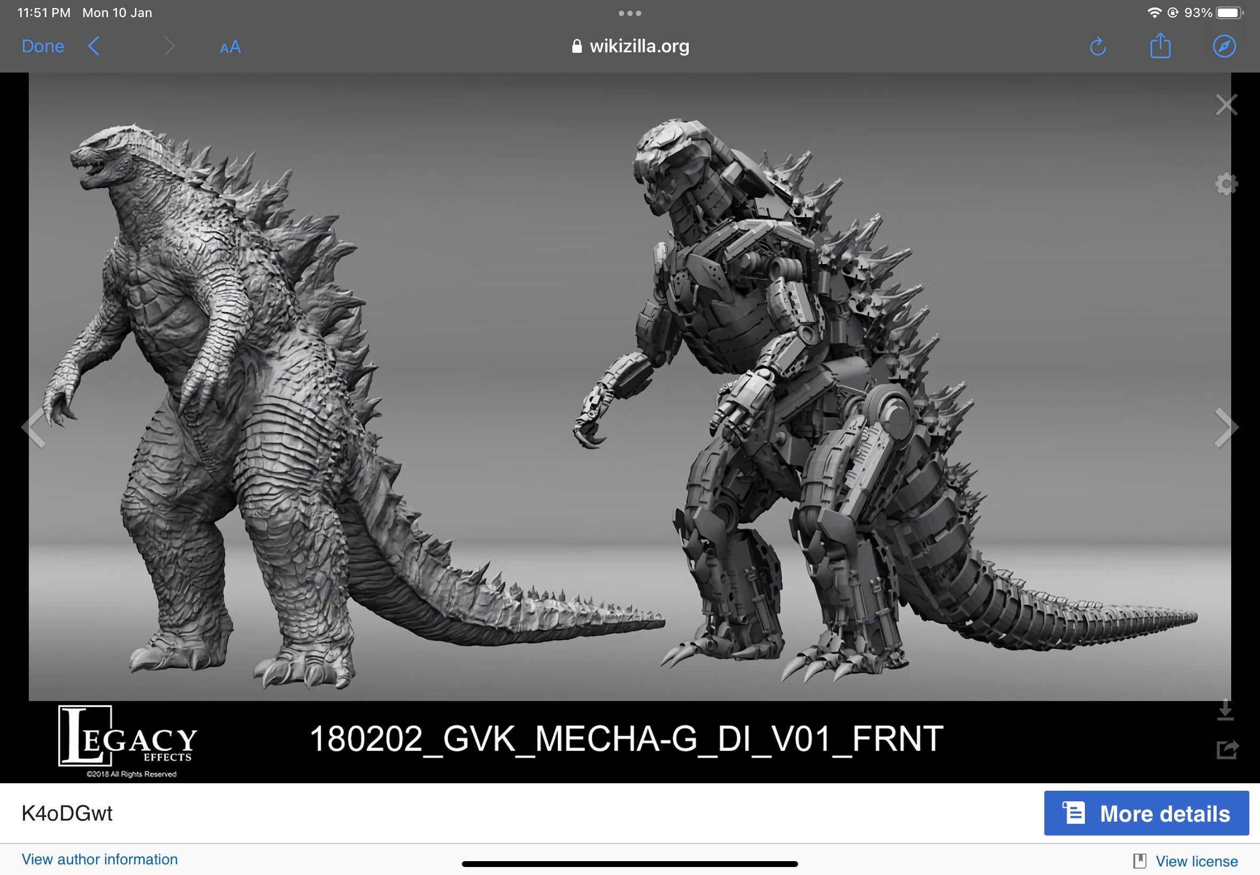Open the page in Safari via the compass icon

[x=1224, y=46]
